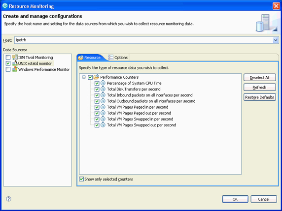Click the Windows Performance Monitor icon
Screen dimensions: 282x211
[x=15, y=69]
